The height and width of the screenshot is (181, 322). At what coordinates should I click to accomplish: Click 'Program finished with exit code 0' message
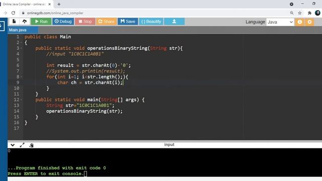(x=61, y=168)
